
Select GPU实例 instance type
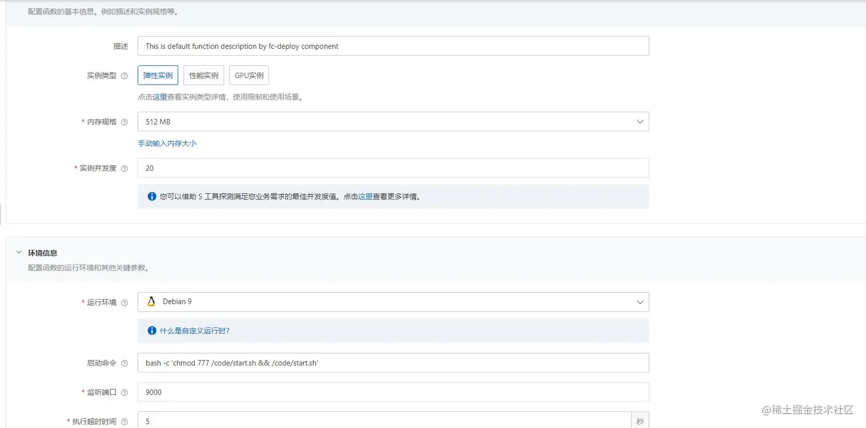tap(249, 75)
